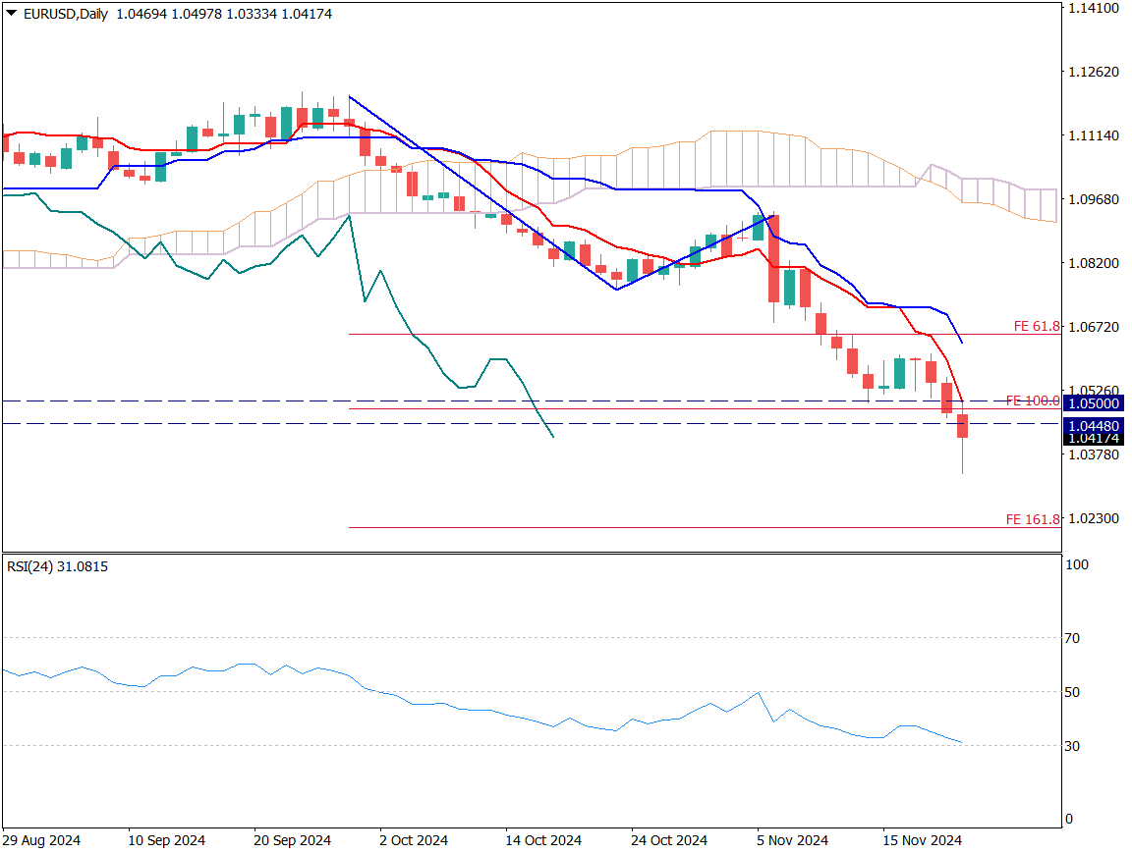Click the RSI(24) indicator label
The width and height of the screenshot is (1132, 854).
(57, 566)
